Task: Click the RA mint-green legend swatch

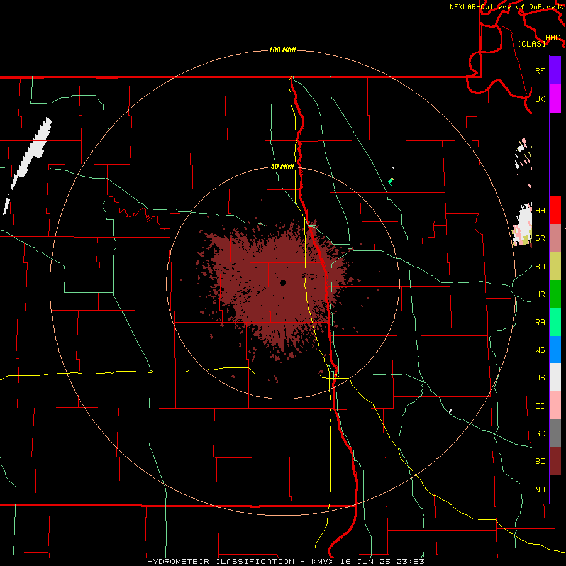Action: [x=555, y=322]
